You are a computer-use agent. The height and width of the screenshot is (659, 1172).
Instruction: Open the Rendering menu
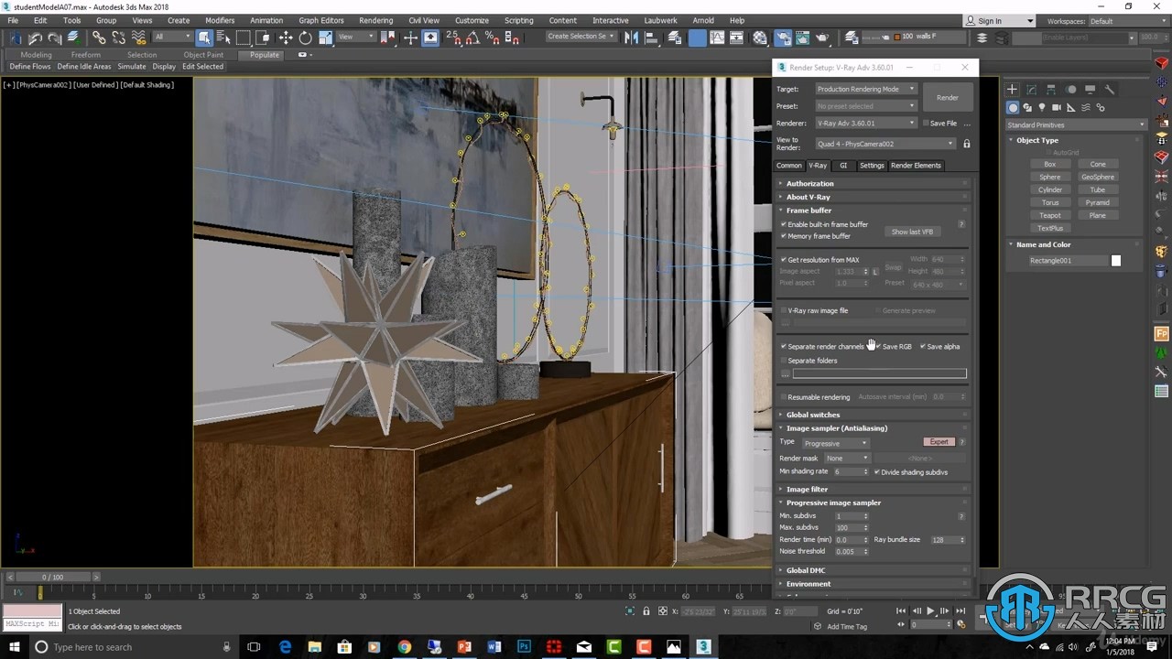click(x=375, y=20)
